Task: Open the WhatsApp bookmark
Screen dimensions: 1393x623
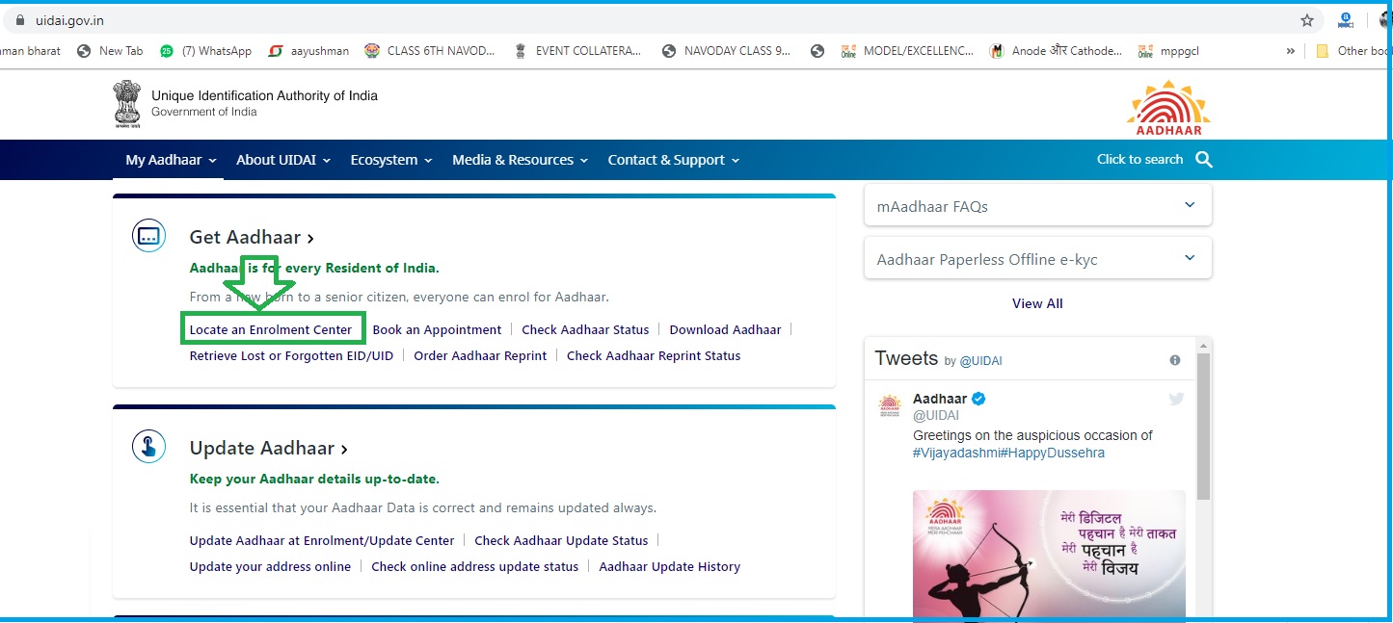Action: point(206,51)
